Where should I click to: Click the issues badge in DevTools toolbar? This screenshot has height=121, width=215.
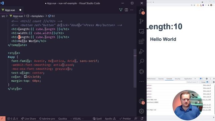tap(201, 79)
